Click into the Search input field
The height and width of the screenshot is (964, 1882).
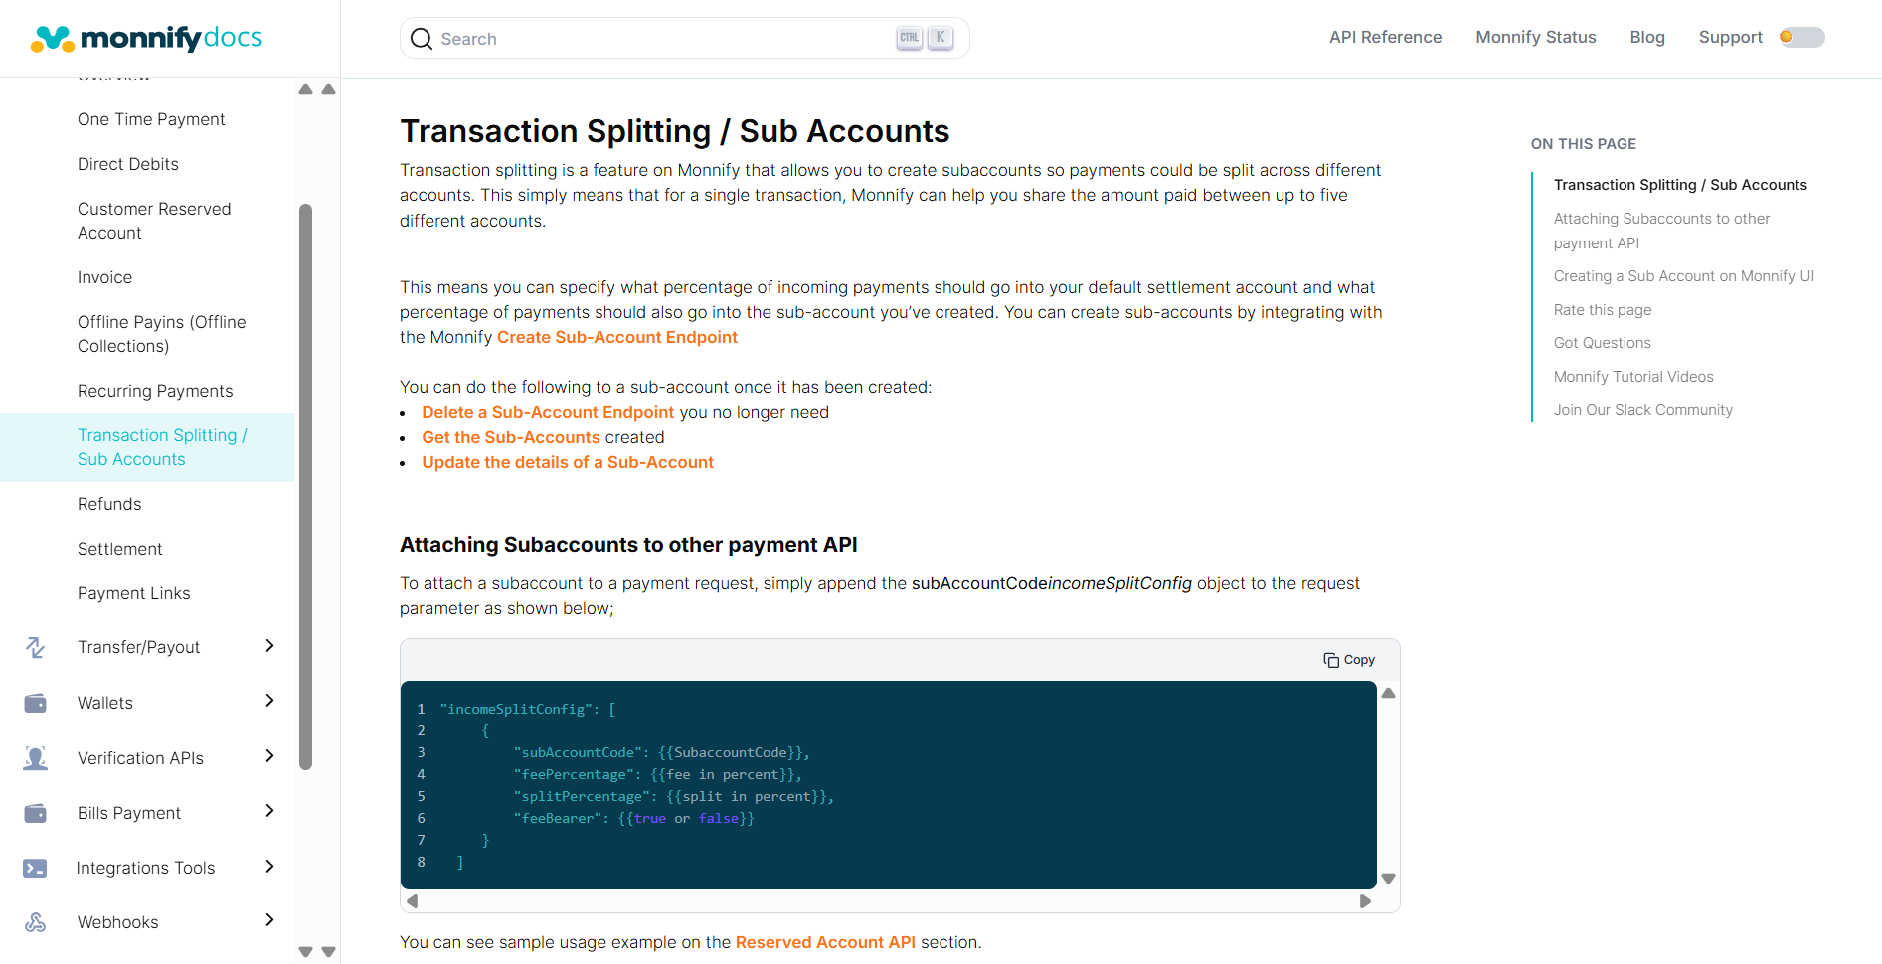(656, 39)
